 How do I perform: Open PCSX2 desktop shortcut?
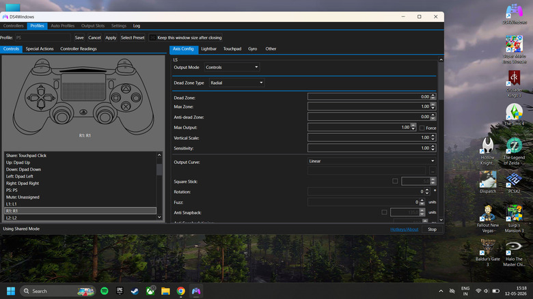pos(515,182)
